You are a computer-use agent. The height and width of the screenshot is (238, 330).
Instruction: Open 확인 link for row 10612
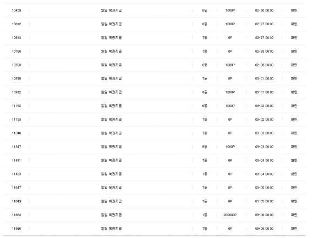[294, 24]
